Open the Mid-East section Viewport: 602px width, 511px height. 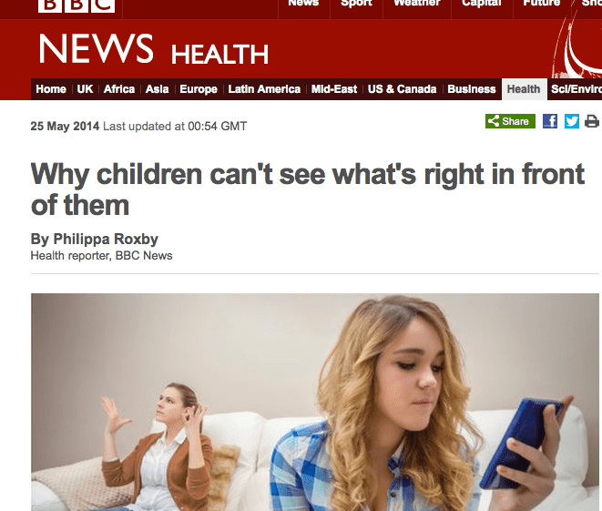pos(334,89)
